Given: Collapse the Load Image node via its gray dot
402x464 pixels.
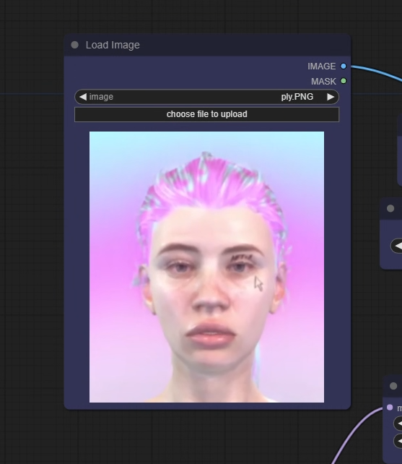Looking at the screenshot, I should tap(75, 45).
